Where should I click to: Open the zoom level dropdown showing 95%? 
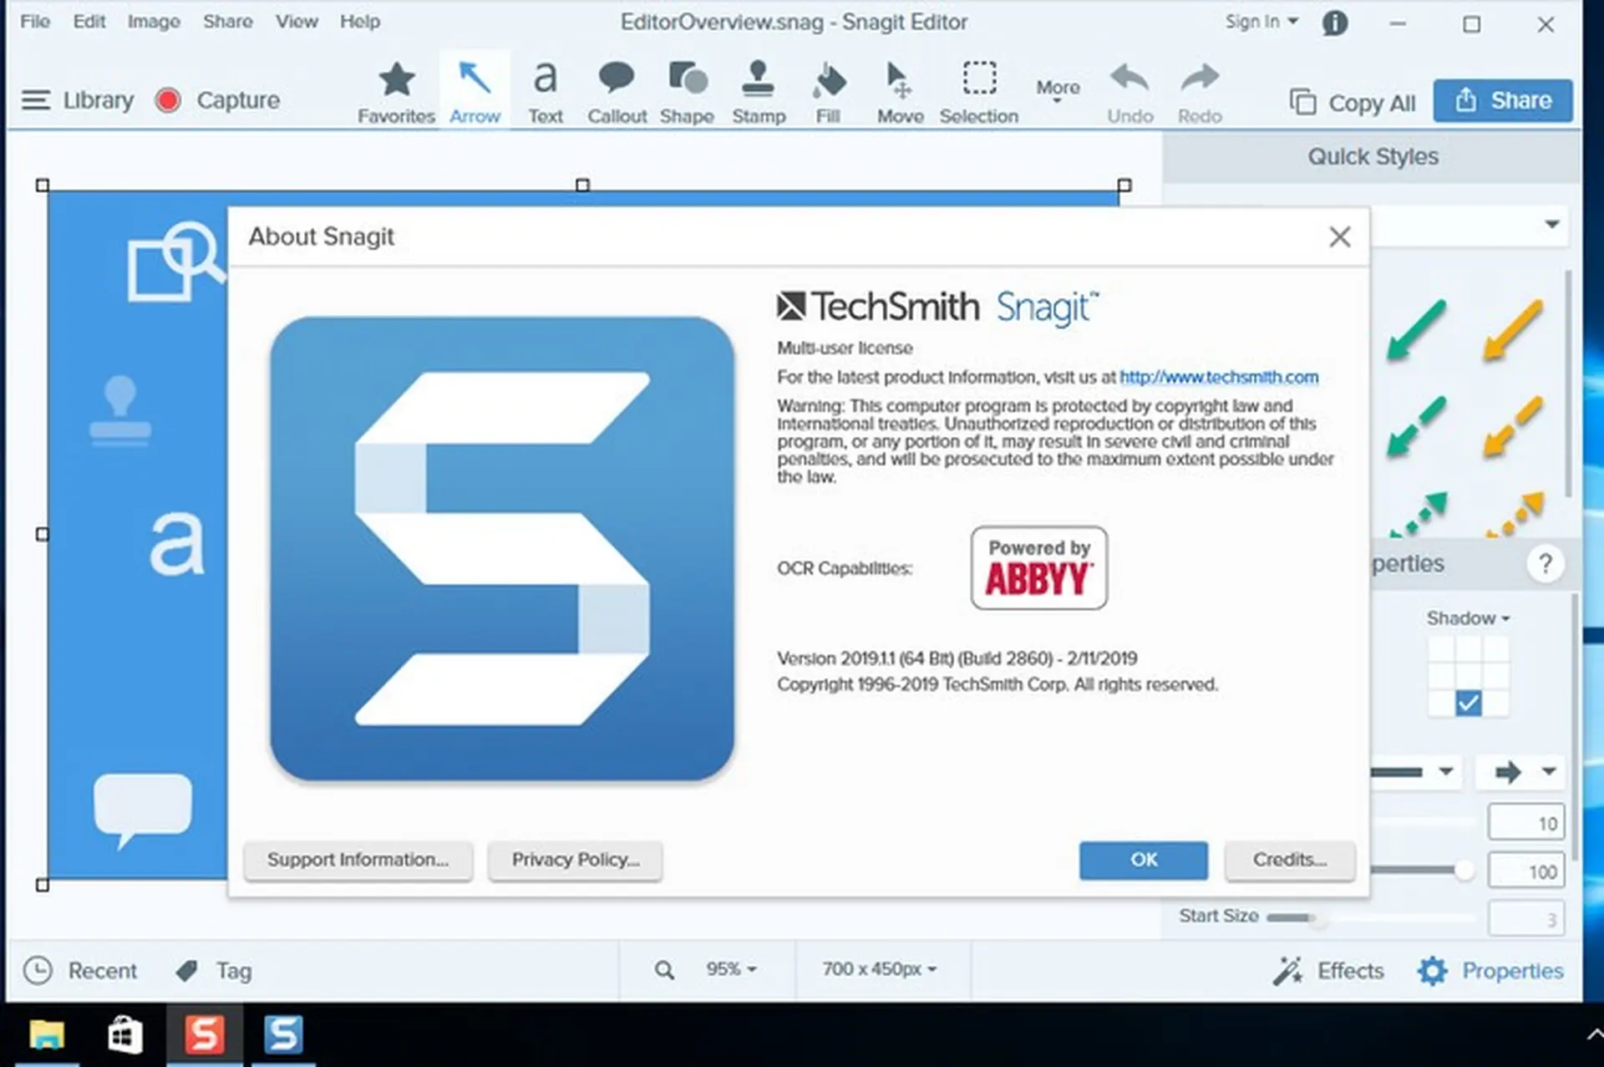click(x=728, y=969)
